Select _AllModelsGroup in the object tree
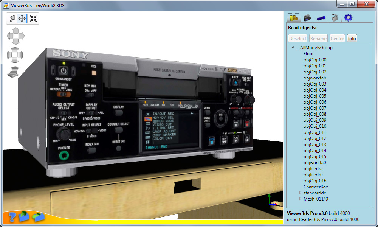The image size is (378, 227). (314, 48)
